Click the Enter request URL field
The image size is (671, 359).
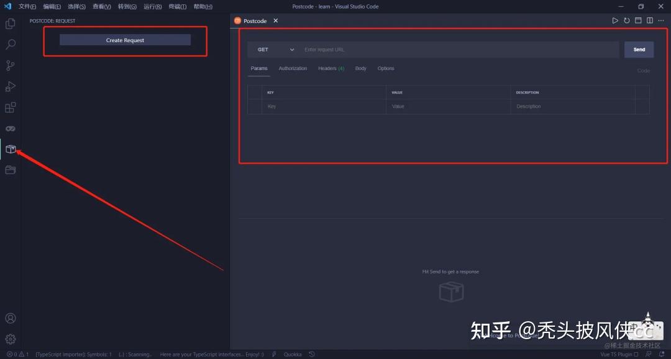(x=459, y=50)
